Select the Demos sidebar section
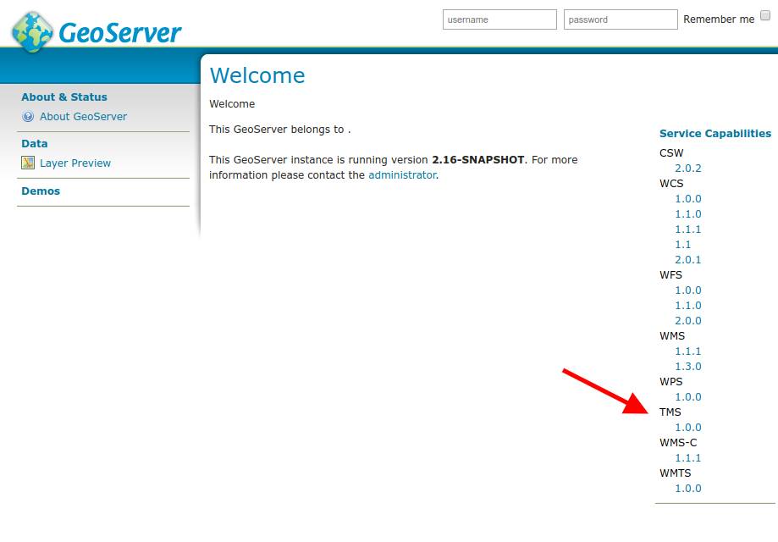Image resolution: width=778 pixels, height=542 pixels. [x=41, y=191]
